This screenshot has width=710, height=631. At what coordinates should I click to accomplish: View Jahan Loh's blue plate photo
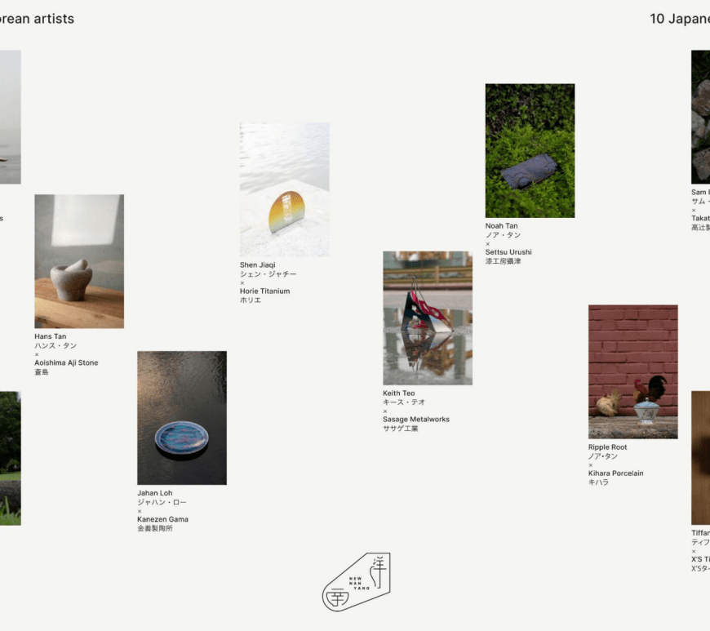point(182,418)
